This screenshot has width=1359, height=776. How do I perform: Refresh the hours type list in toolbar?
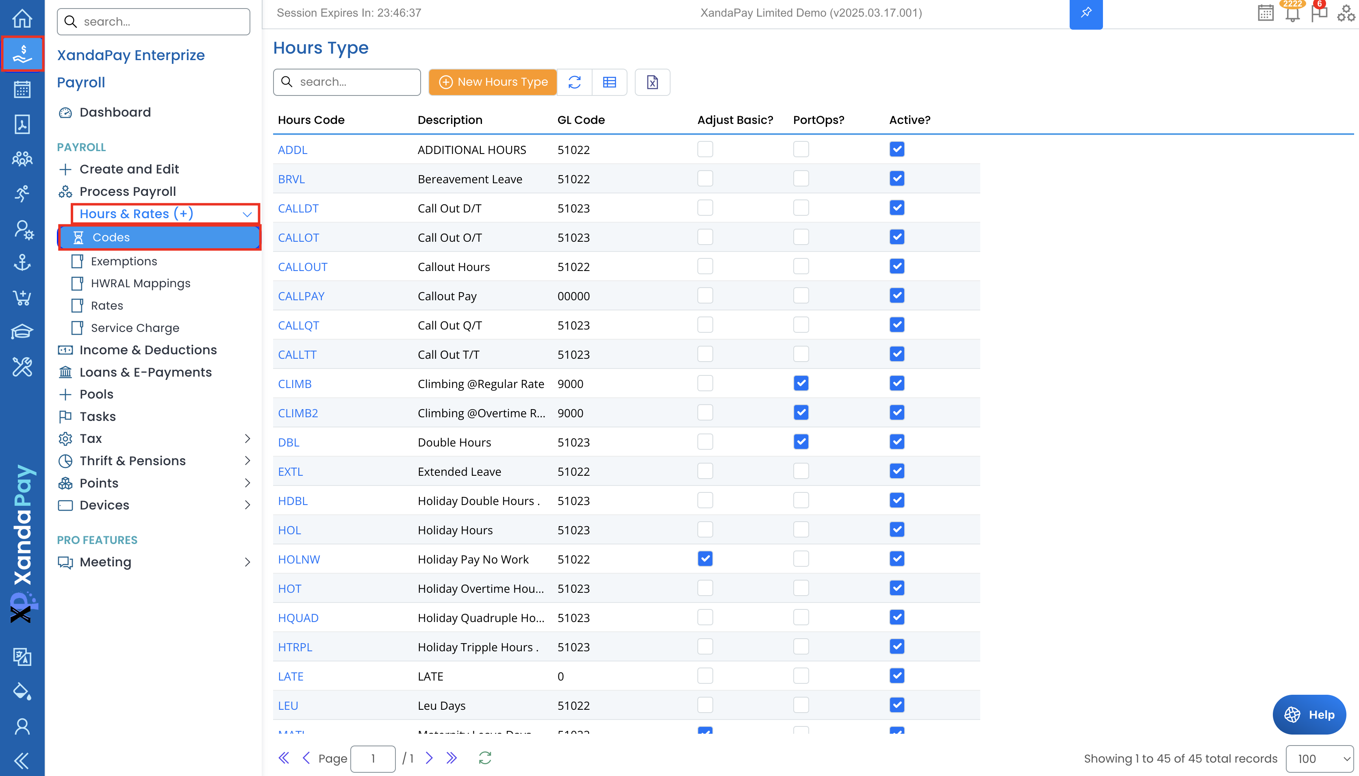click(x=574, y=82)
